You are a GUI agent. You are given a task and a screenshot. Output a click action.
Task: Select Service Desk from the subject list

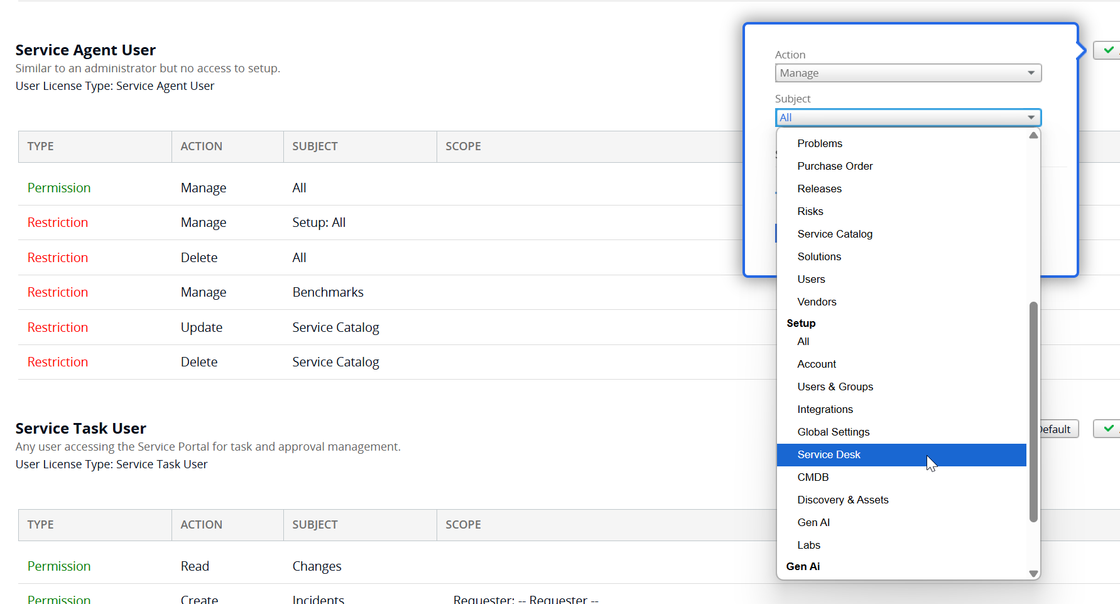(901, 454)
